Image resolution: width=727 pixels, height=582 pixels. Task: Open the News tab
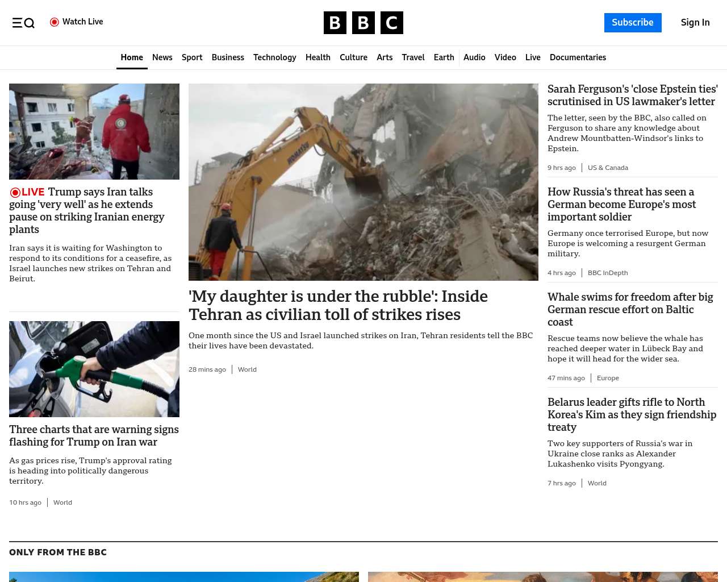(162, 57)
